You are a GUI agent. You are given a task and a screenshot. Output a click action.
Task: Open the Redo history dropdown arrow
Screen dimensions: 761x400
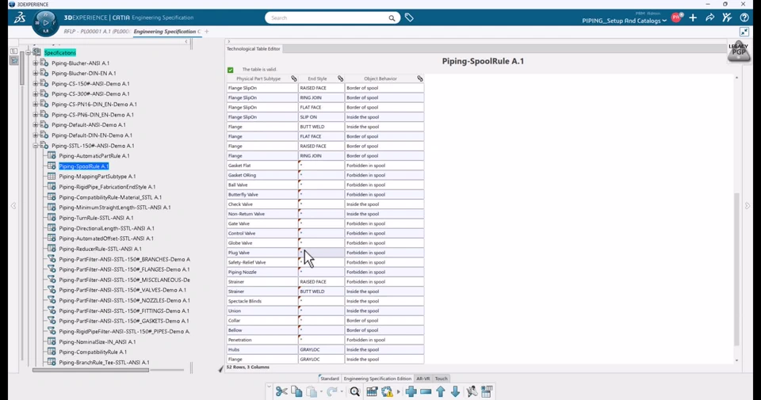[341, 392]
